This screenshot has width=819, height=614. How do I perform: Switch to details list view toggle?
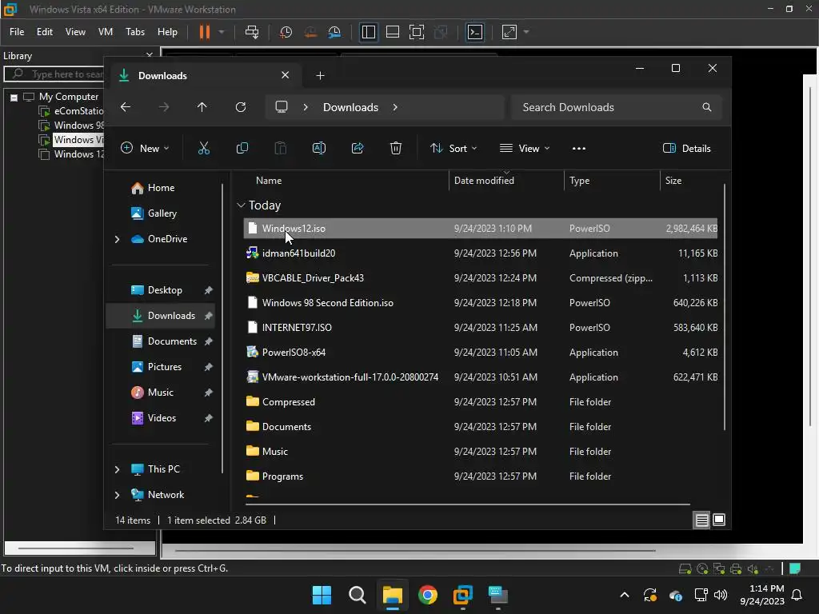pos(701,520)
